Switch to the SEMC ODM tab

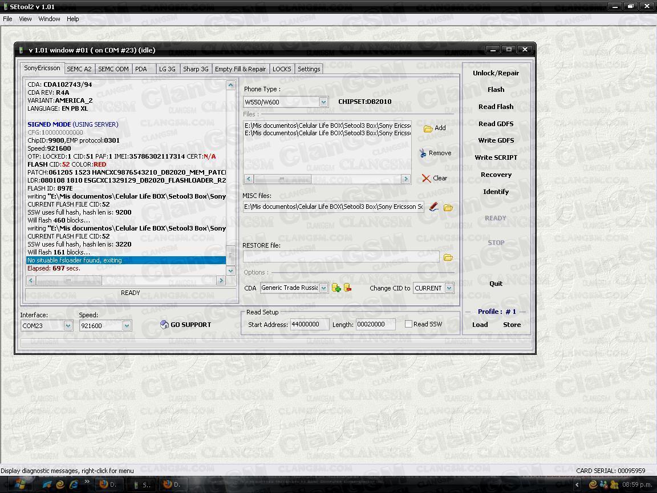point(113,69)
